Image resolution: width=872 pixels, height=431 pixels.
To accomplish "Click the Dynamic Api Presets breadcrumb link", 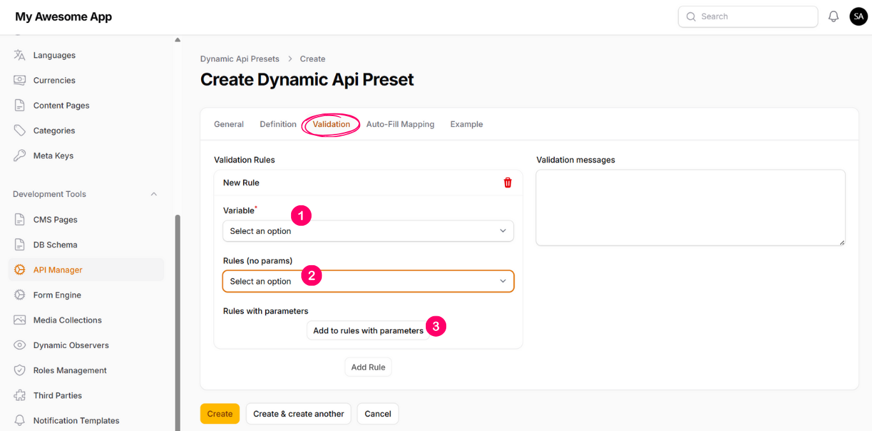I will tap(239, 59).
